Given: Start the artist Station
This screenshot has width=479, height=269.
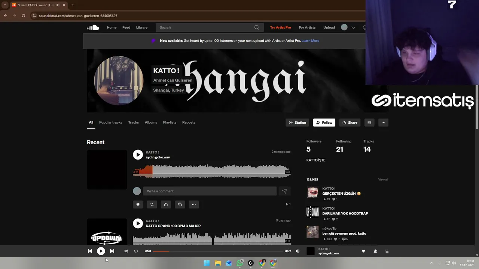Looking at the screenshot, I should click(298, 123).
